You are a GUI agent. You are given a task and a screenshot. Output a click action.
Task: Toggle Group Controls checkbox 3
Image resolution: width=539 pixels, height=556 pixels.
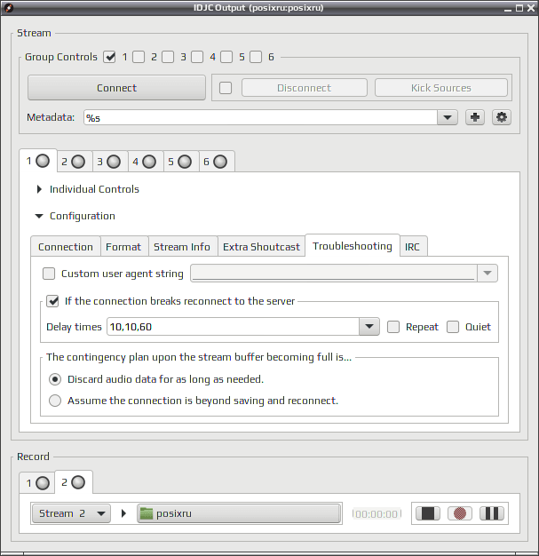168,57
